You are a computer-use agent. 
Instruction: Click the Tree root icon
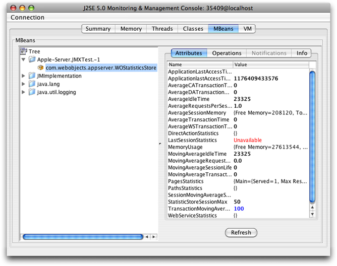(x=23, y=51)
